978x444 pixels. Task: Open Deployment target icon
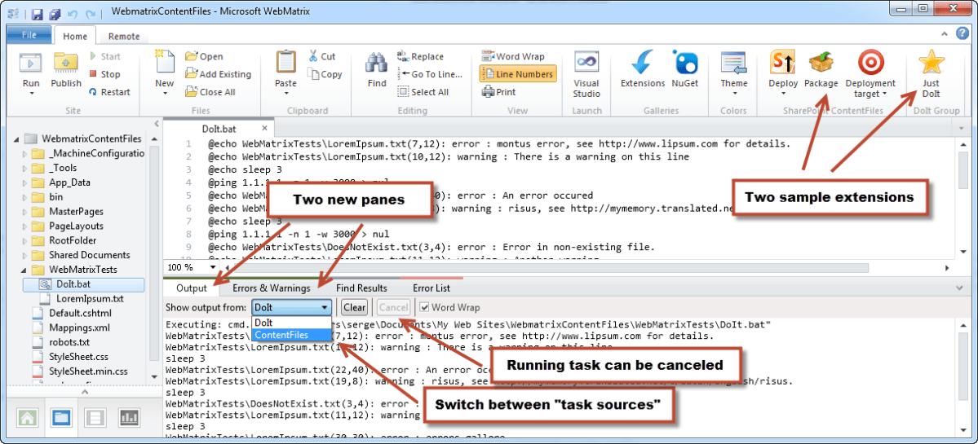(x=870, y=63)
